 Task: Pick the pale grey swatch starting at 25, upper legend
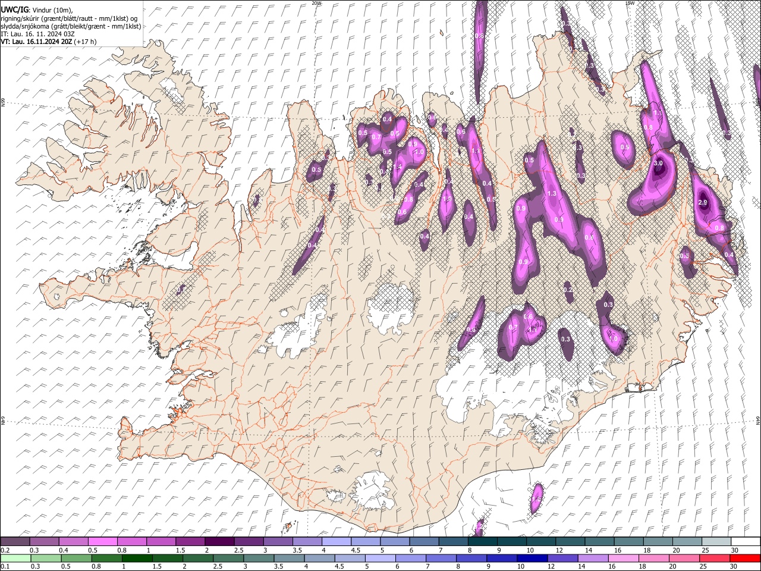point(716,542)
